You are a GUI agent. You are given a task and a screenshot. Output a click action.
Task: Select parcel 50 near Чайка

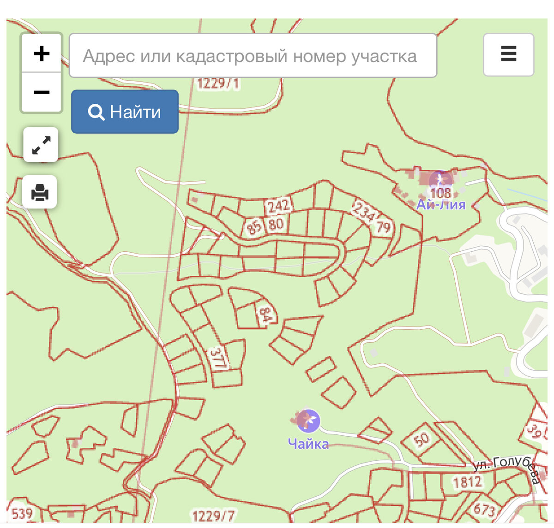click(x=422, y=438)
